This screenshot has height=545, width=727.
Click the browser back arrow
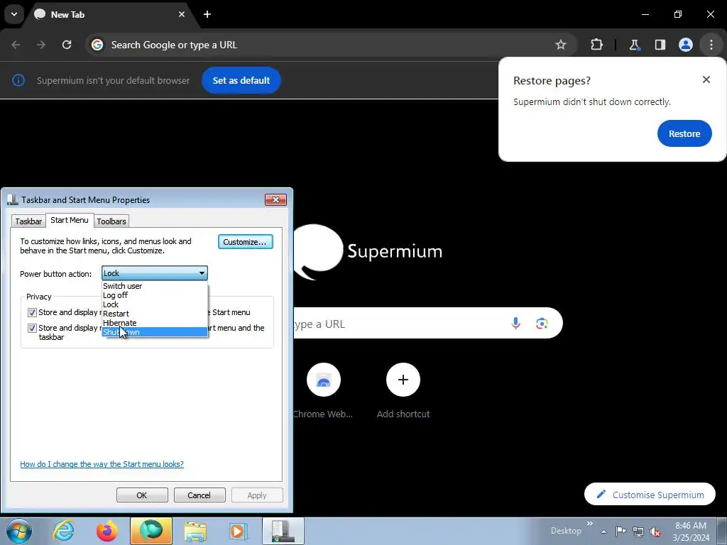[x=16, y=45]
